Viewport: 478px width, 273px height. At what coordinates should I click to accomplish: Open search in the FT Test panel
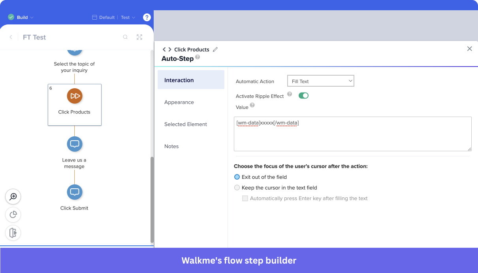[x=125, y=37]
